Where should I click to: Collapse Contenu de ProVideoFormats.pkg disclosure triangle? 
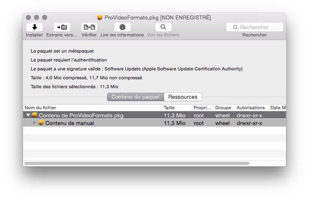28,115
